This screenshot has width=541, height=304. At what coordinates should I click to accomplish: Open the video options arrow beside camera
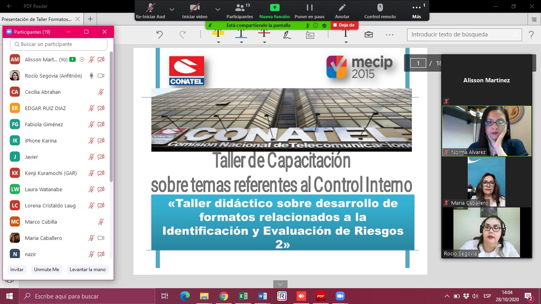217,9
